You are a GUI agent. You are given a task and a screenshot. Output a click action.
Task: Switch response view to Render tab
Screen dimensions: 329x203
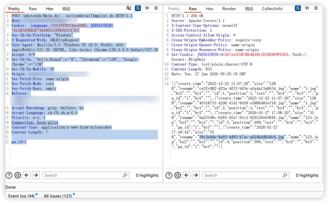coord(229,9)
